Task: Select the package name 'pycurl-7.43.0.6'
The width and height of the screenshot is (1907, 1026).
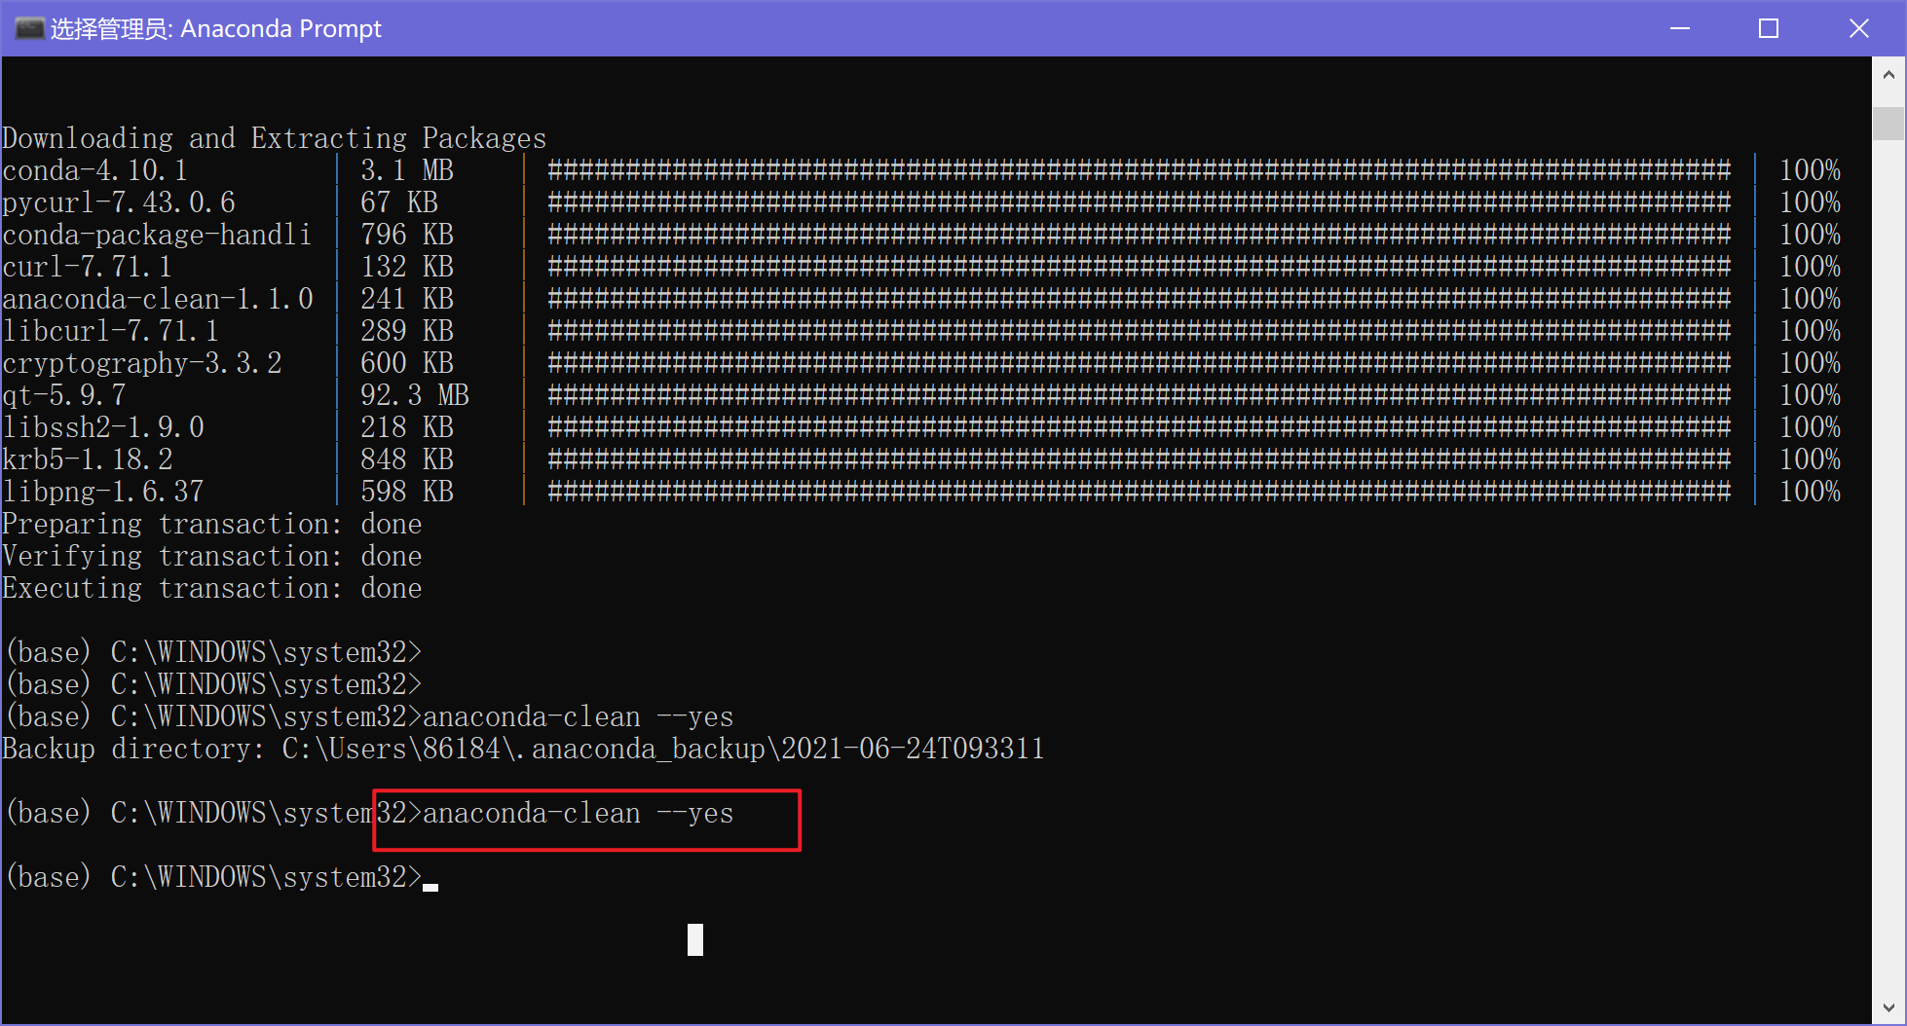Action: tap(119, 202)
